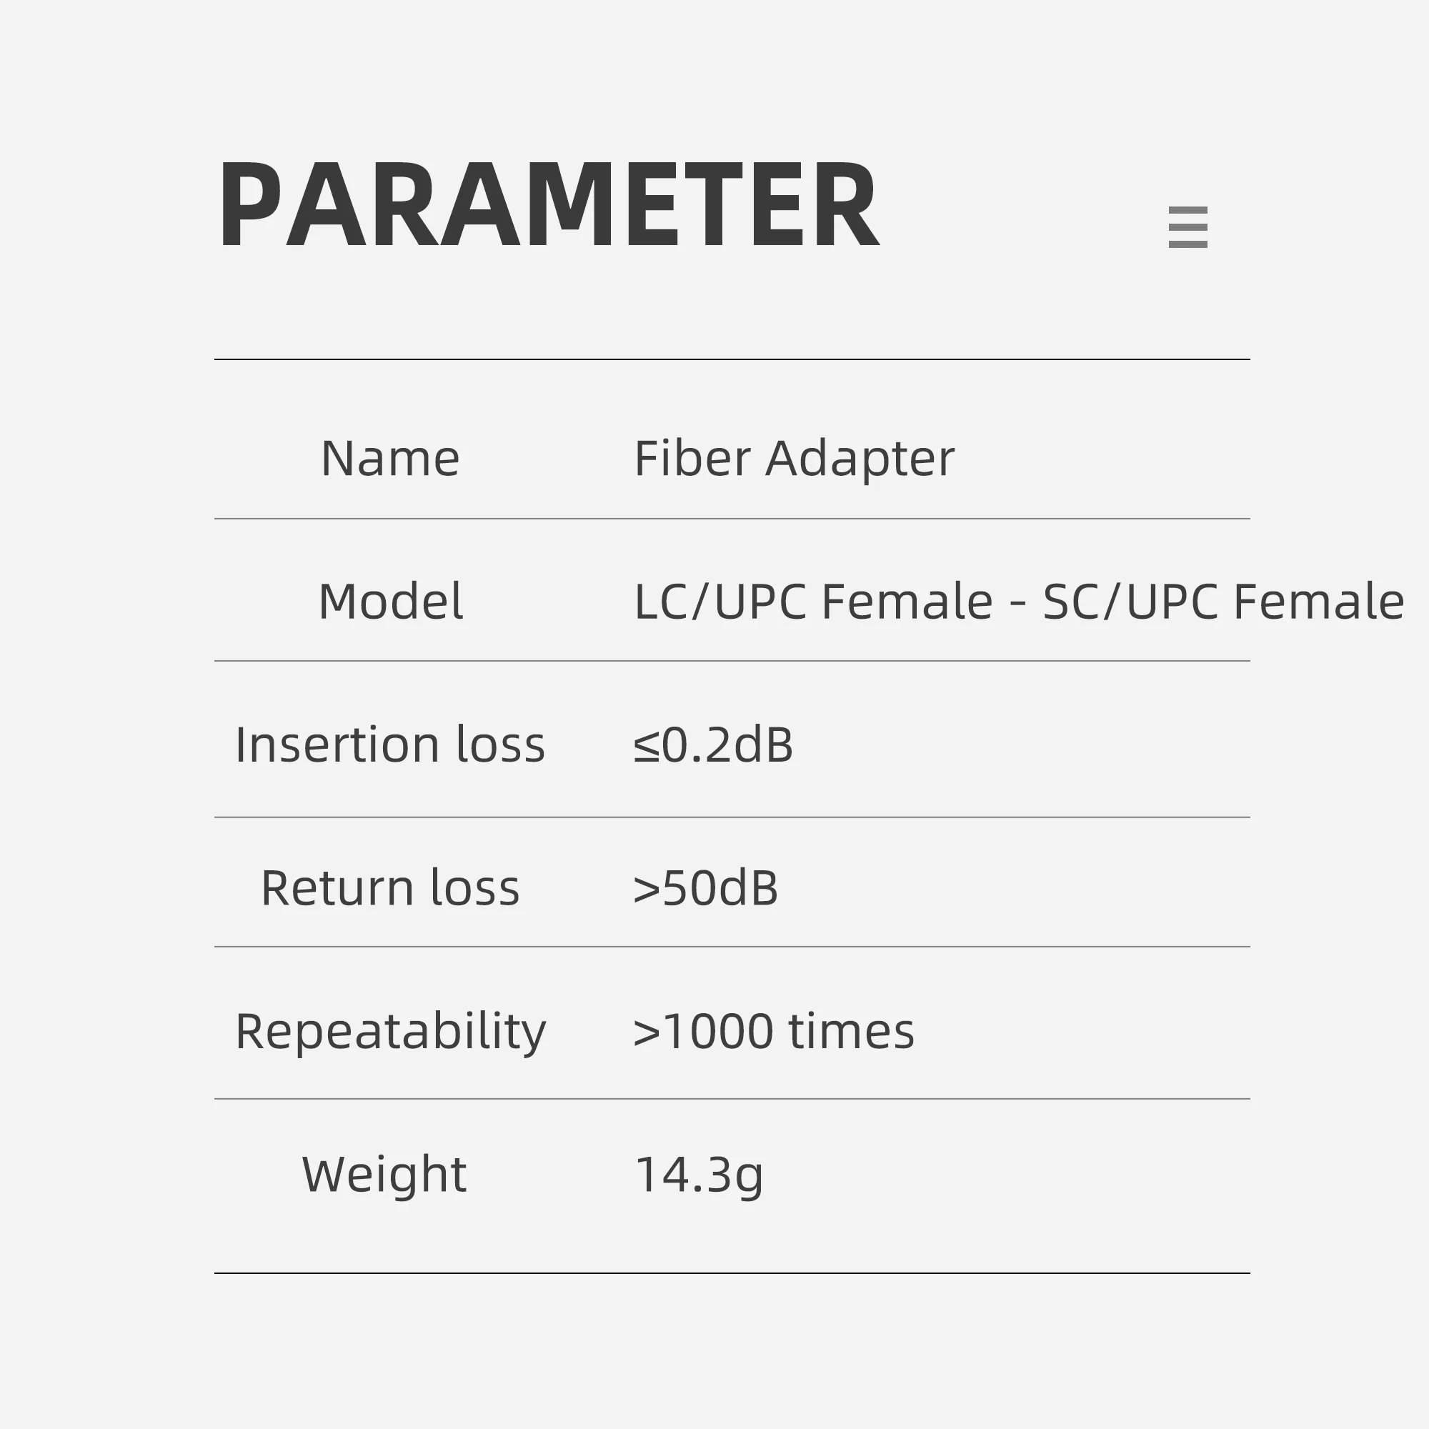Click the divider between Repeatability and Weight

click(x=732, y=1098)
